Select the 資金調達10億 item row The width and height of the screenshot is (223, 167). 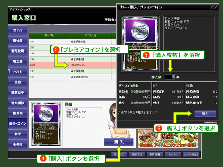(73, 41)
